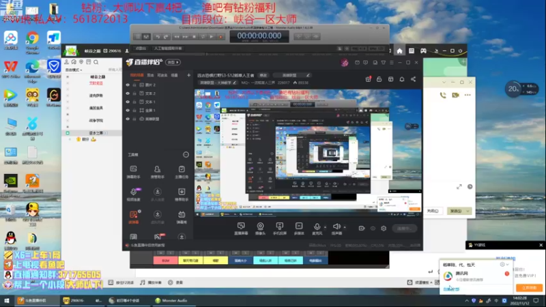Click the BGM pad in Monster Audio
This screenshot has height=307, width=546.
[x=165, y=261]
